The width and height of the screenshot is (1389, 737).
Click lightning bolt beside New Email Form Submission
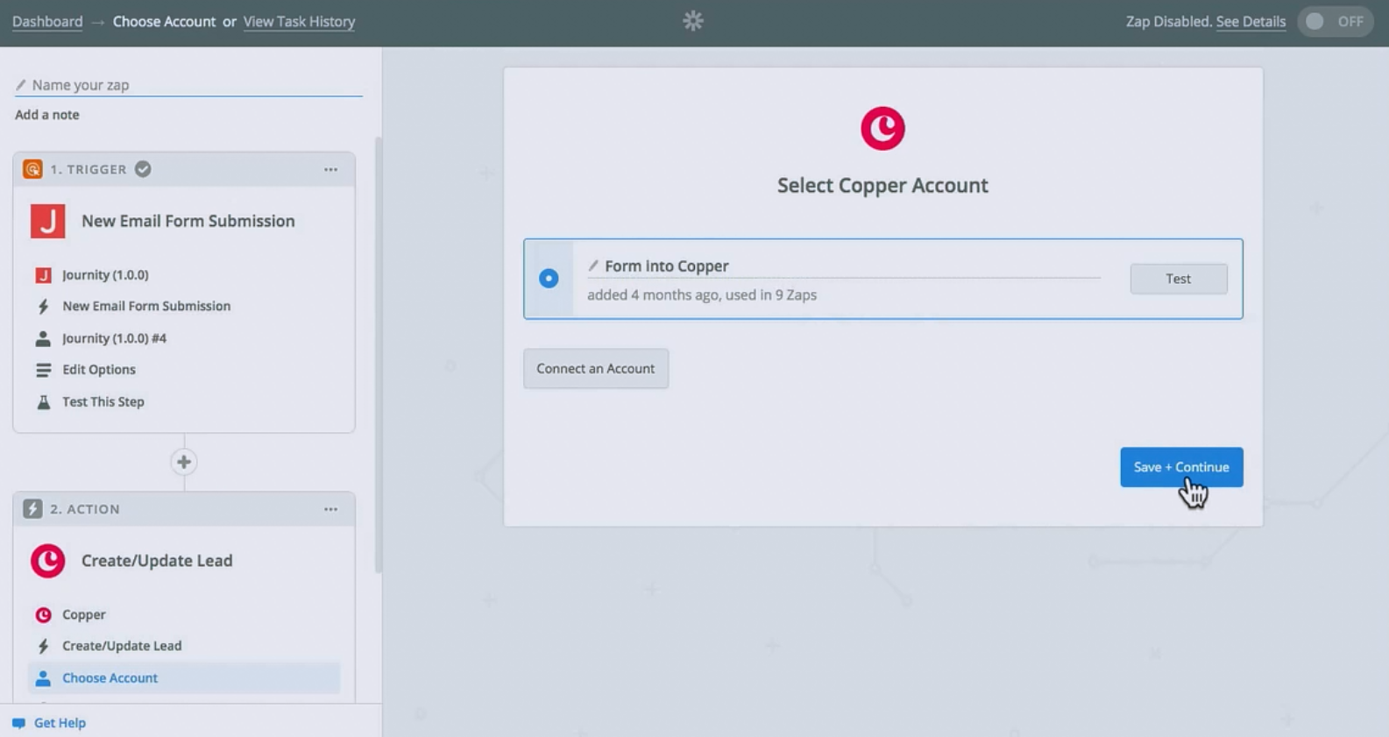[43, 307]
